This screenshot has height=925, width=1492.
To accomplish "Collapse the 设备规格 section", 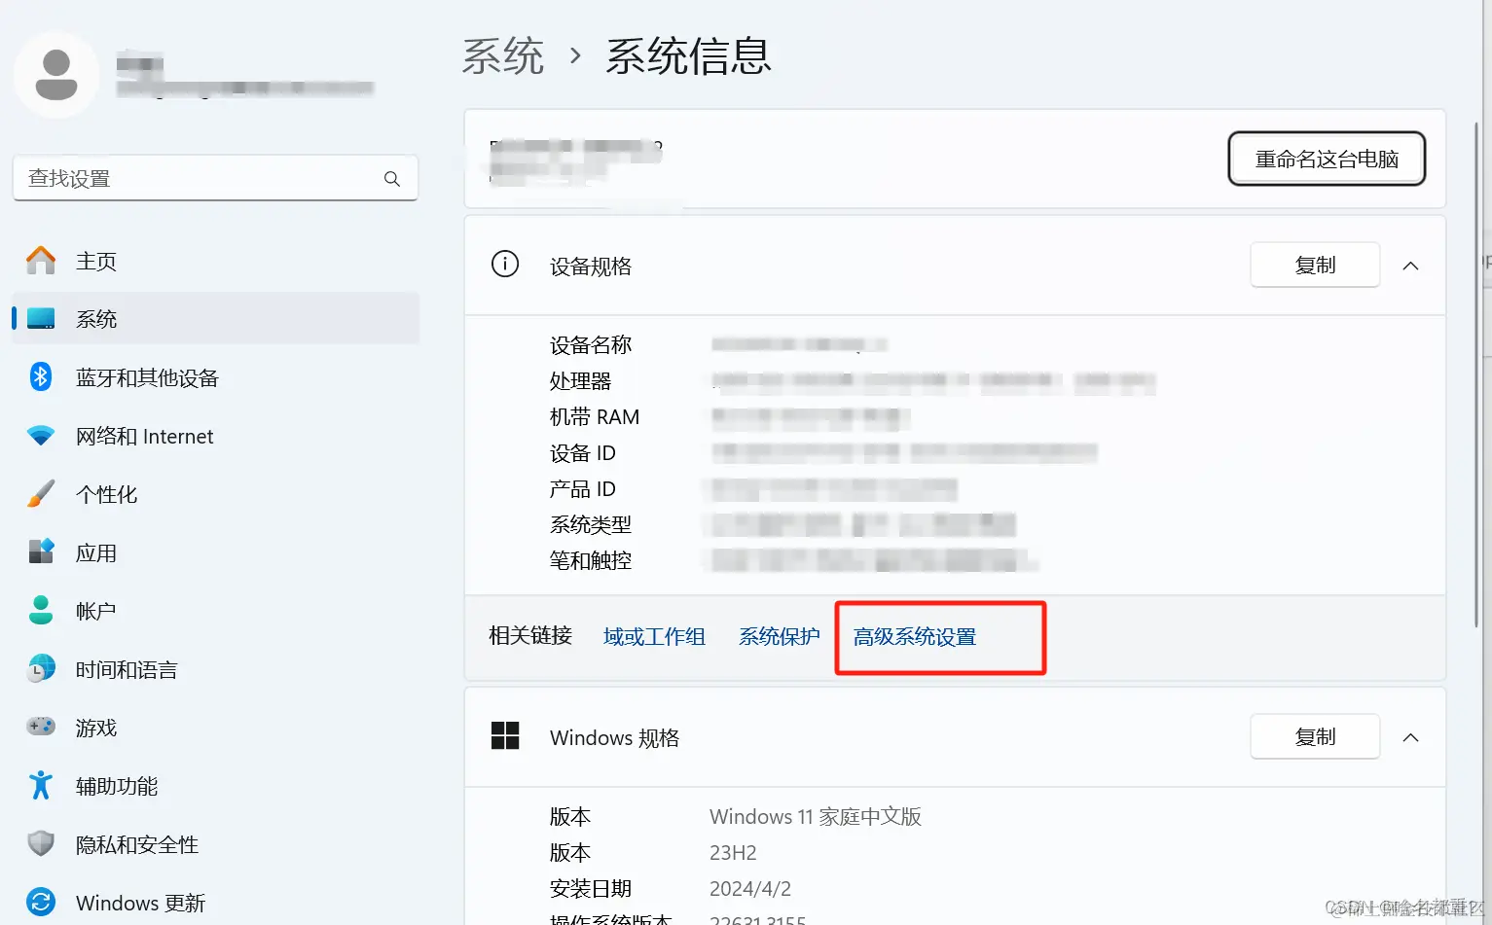I will click(1410, 265).
